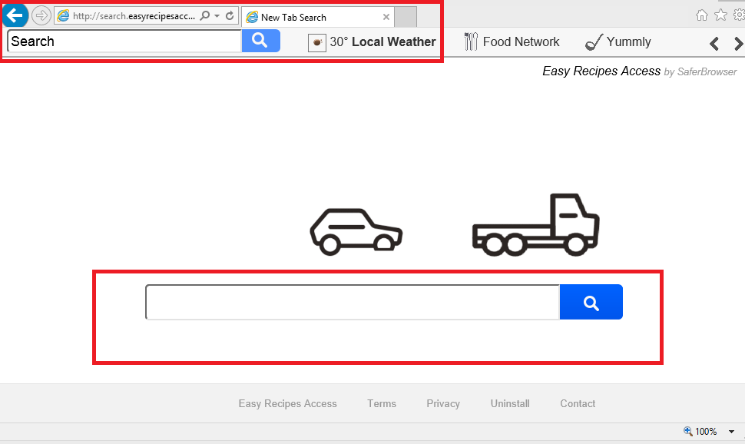The height and width of the screenshot is (444, 745).
Task: Open the Yummly toolbar link
Action: pos(628,41)
